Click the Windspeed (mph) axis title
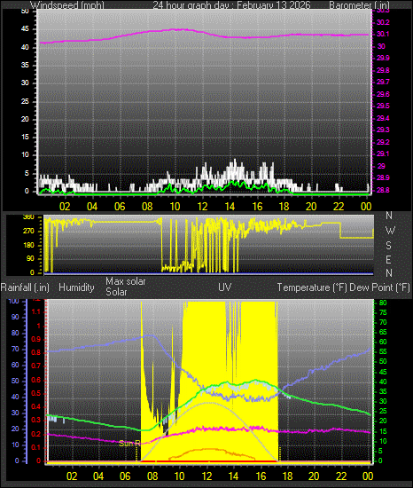This screenshot has width=413, height=488. coord(67,5)
